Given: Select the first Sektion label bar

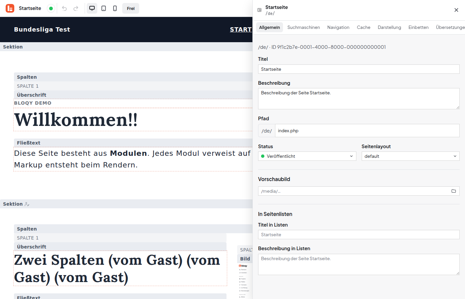Looking at the screenshot, I should click(126, 47).
